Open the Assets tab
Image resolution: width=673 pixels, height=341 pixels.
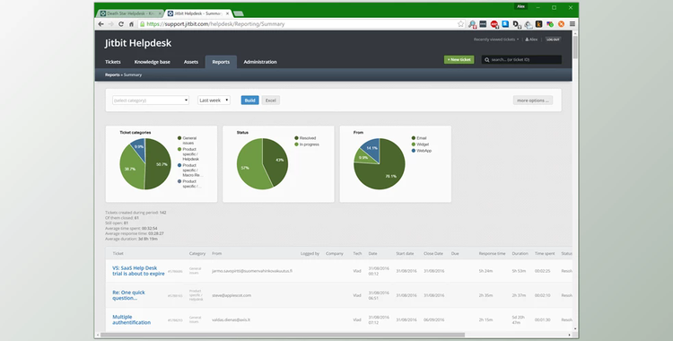point(191,62)
